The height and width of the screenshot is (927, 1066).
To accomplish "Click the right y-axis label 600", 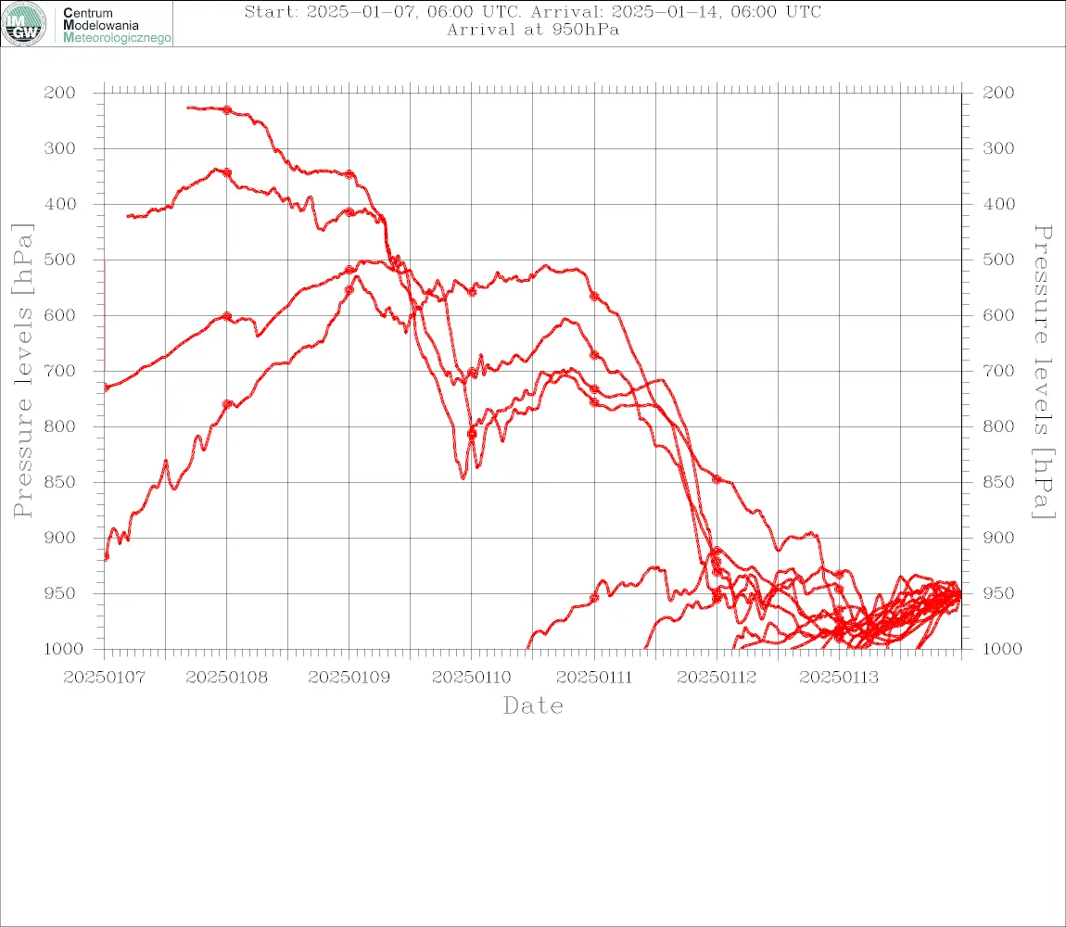I will click(x=998, y=315).
